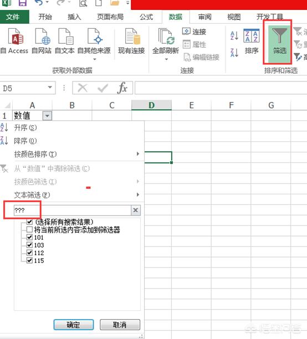Open the 排序 sort dialog
The height and width of the screenshot is (339, 307).
coord(252,41)
